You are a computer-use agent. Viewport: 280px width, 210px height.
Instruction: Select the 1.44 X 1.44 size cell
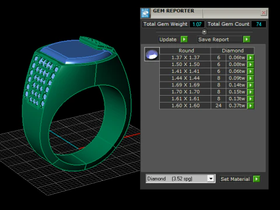pos(185,78)
